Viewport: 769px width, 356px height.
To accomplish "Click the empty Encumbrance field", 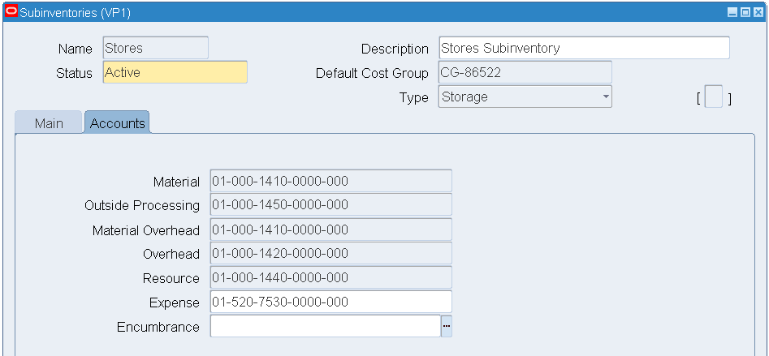I will click(x=326, y=326).
